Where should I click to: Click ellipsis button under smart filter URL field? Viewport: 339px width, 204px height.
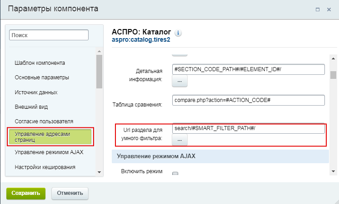(x=179, y=140)
